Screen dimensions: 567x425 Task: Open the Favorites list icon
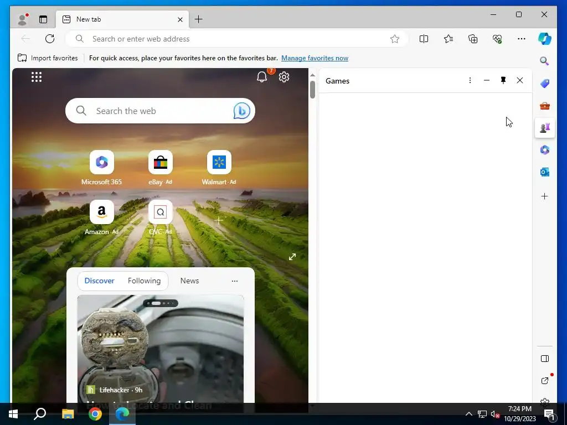pos(449,39)
